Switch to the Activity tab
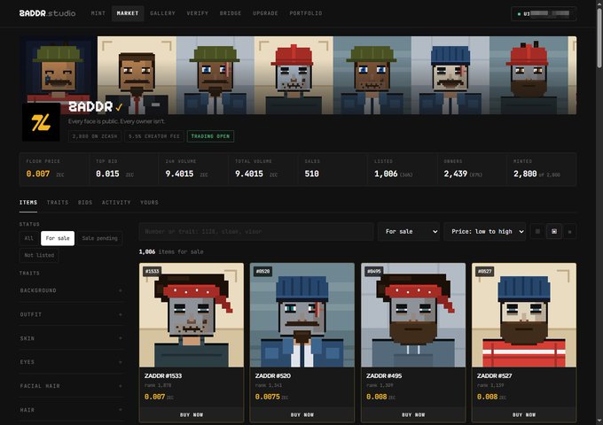603x425 pixels. click(x=116, y=203)
